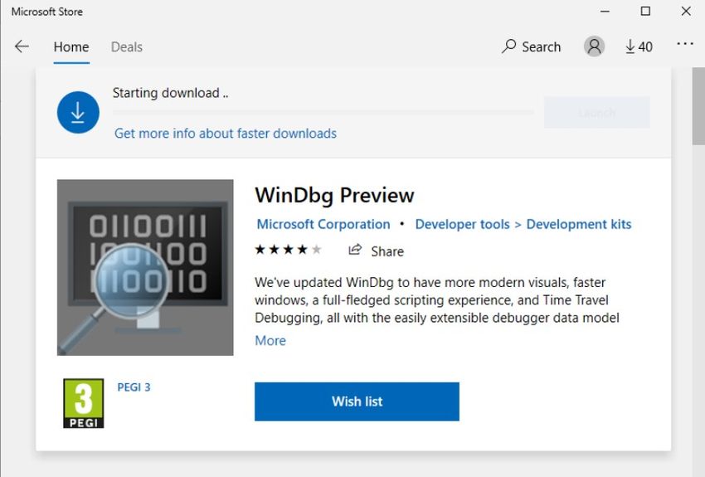Switch to the Deals tab
Screen dimensions: 705x477
coord(127,46)
